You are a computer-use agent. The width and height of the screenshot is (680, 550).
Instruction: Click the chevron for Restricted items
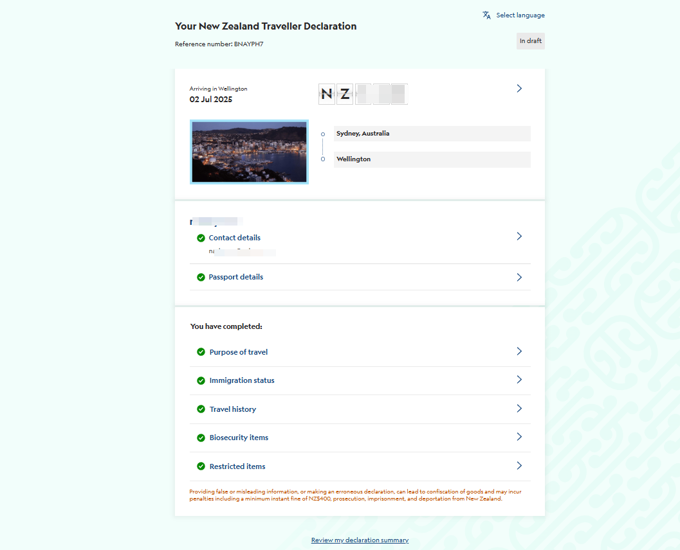[x=519, y=466]
